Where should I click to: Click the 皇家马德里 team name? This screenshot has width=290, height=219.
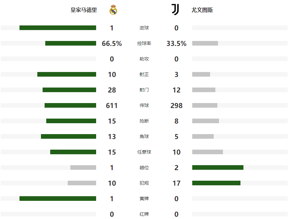[84, 10]
